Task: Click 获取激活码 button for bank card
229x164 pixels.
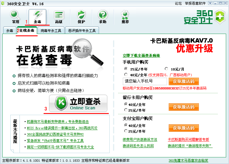Action: click(x=184, y=107)
